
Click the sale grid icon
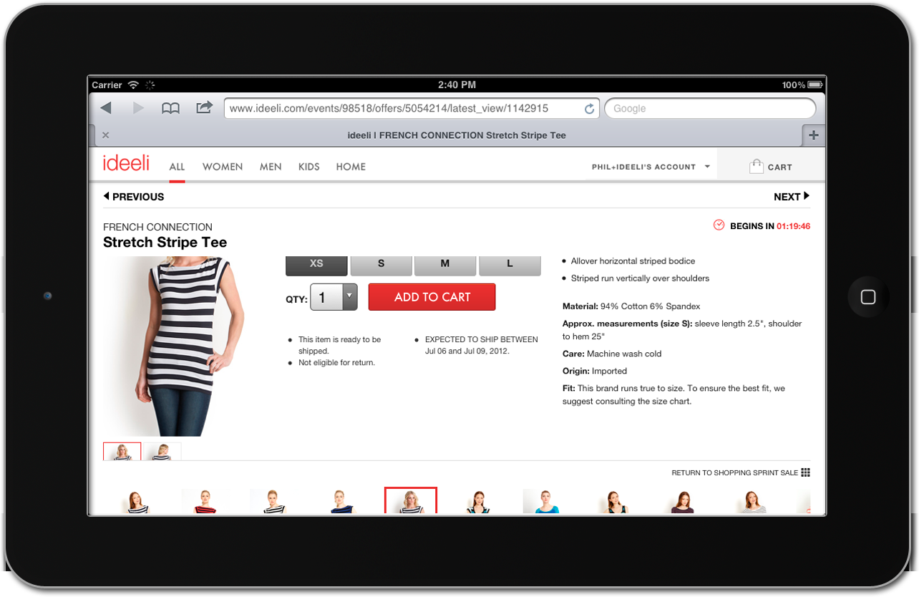(805, 472)
